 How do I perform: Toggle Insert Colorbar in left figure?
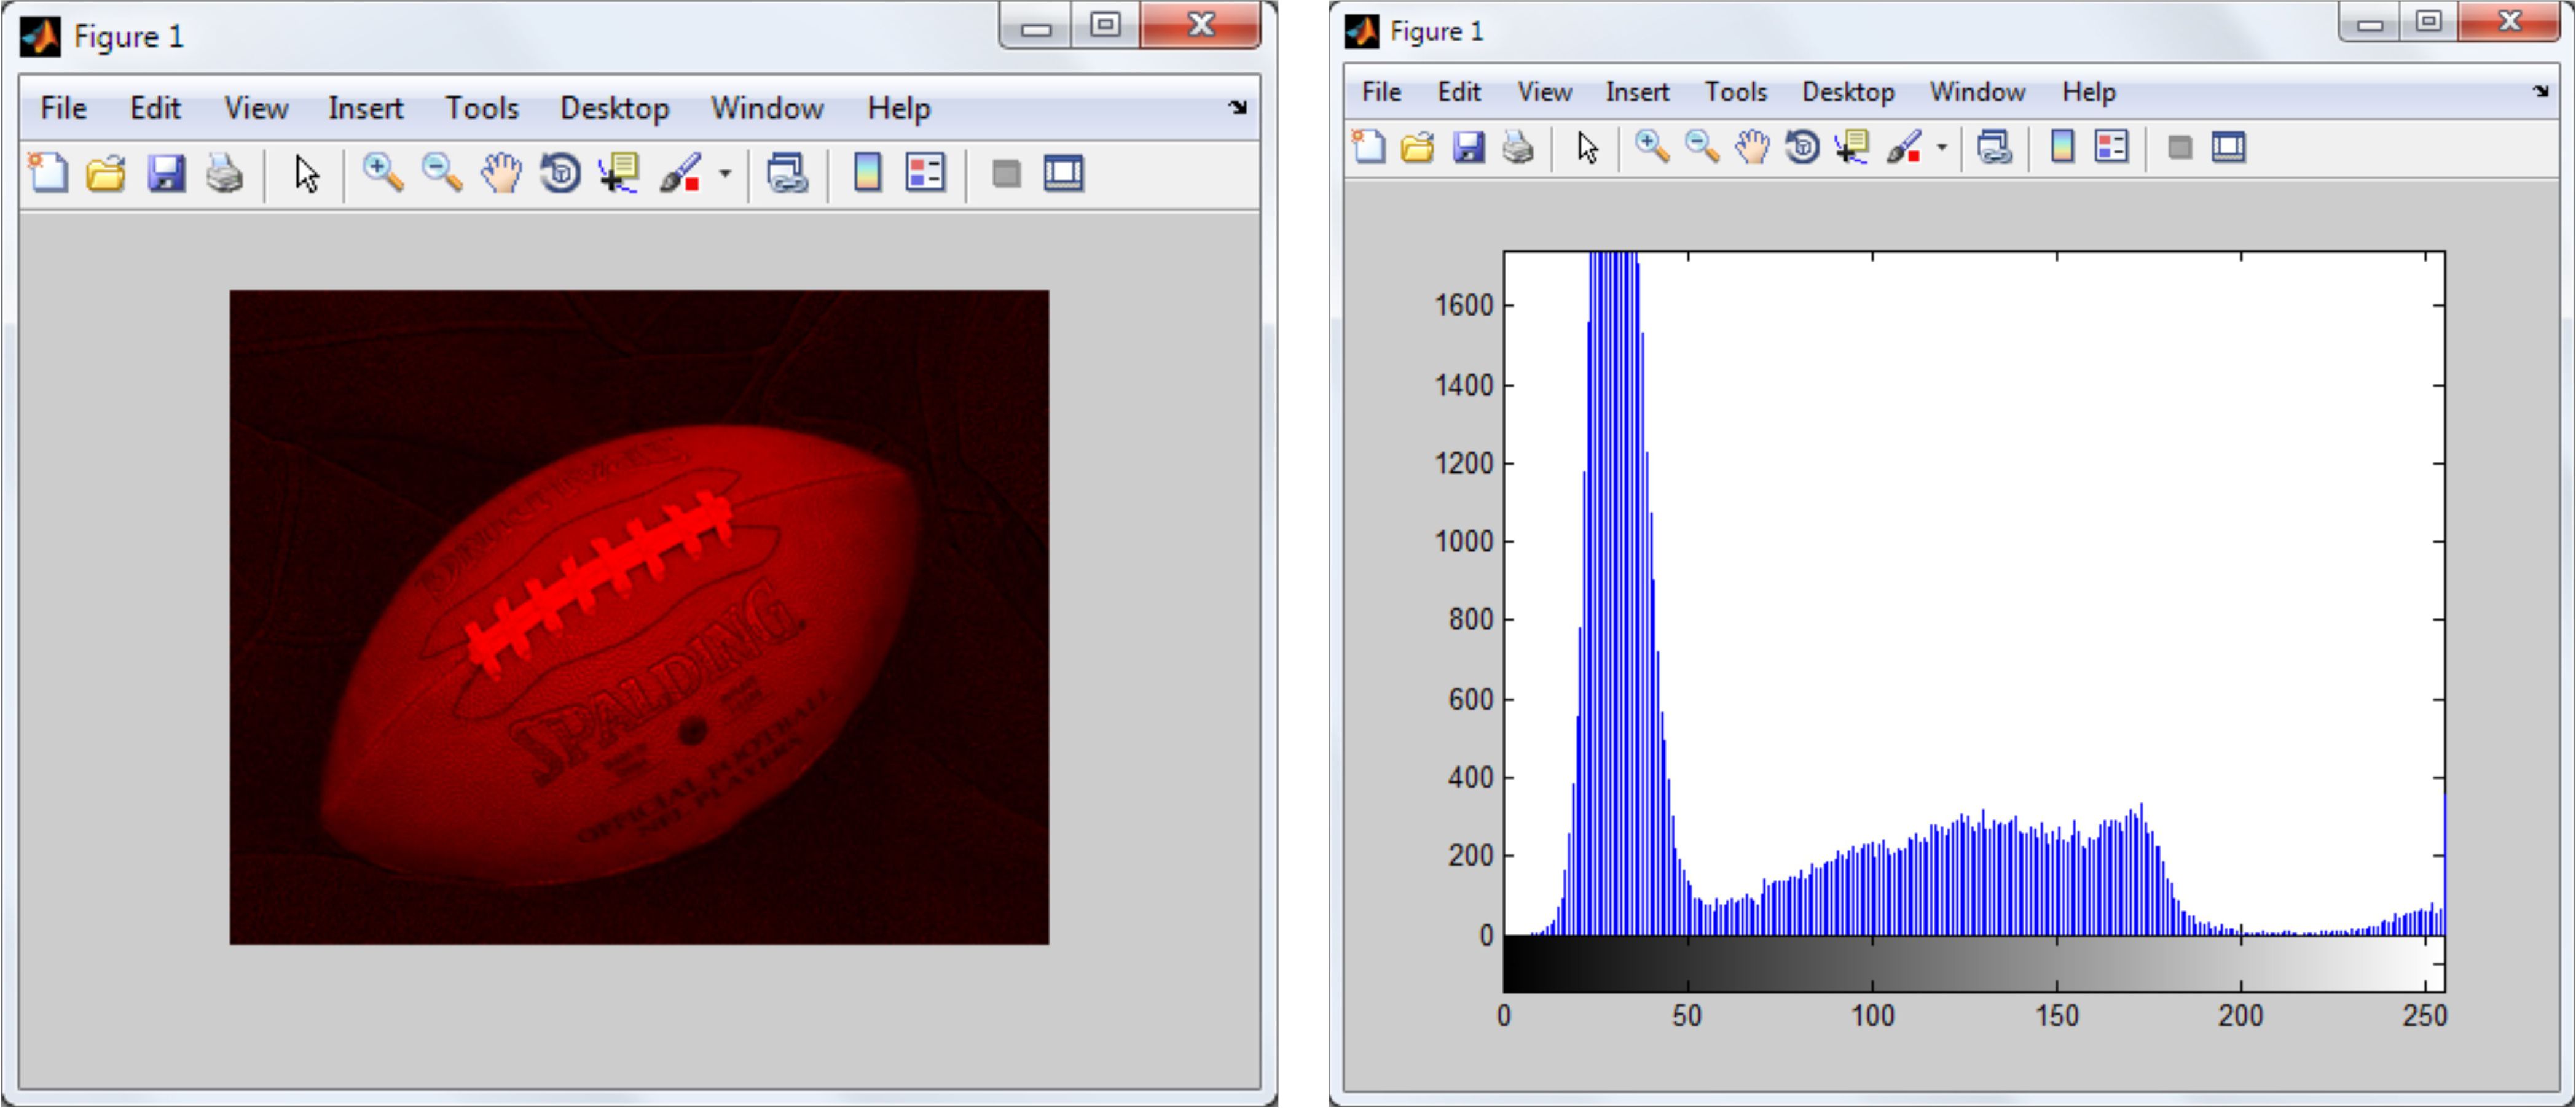(x=867, y=174)
